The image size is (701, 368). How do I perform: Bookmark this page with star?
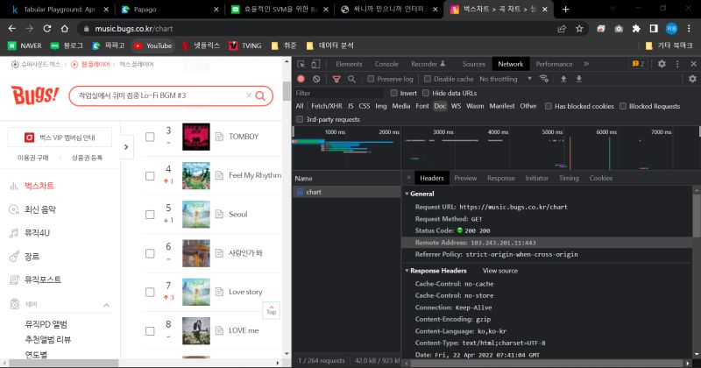point(579,29)
